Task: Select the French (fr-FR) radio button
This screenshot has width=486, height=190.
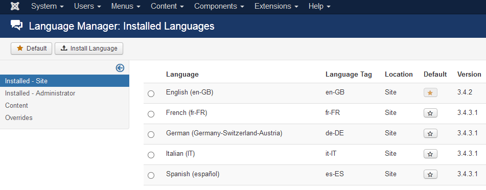Action: (x=151, y=114)
